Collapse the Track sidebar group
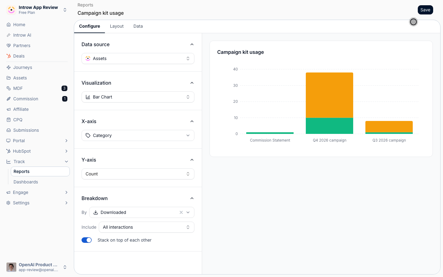The width and height of the screenshot is (443, 277). (66, 162)
